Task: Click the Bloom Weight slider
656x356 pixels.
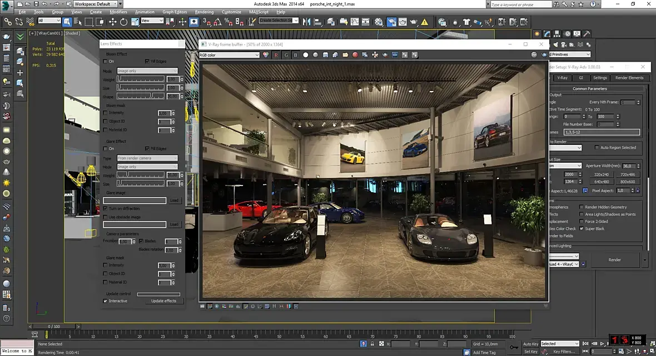Action: point(141,79)
